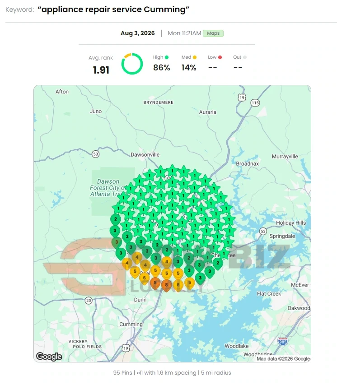Click the Vickery Polo Fields label

tap(85, 344)
